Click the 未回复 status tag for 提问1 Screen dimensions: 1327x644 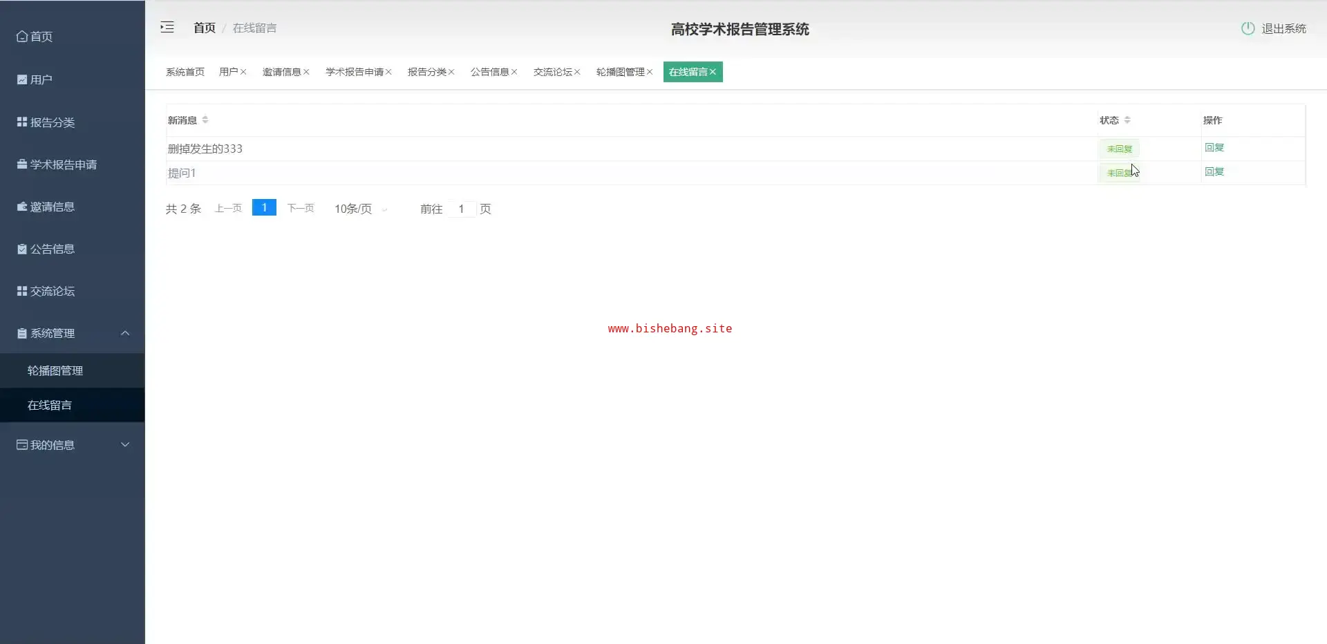coord(1119,173)
